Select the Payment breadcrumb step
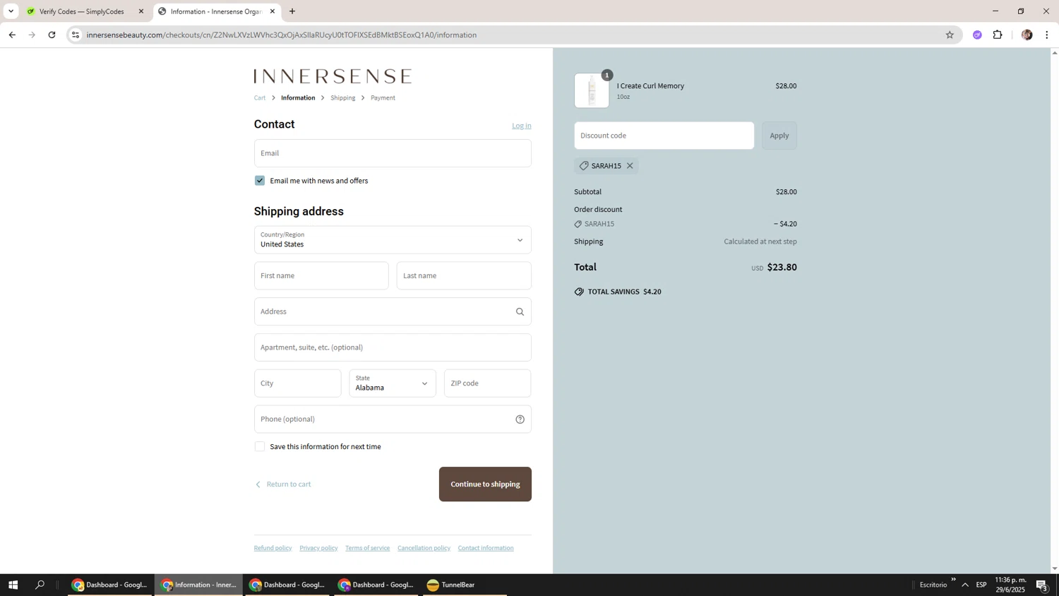1059x596 pixels. pyautogui.click(x=383, y=98)
